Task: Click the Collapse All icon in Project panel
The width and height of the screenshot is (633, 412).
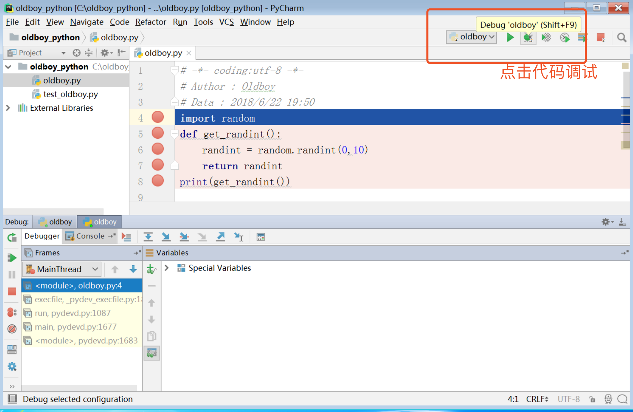Action: tap(89, 53)
